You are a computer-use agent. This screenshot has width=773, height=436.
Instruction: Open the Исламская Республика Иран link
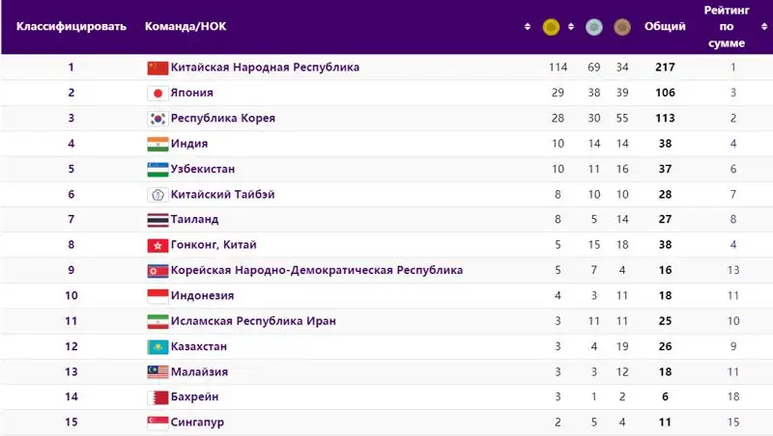click(252, 321)
